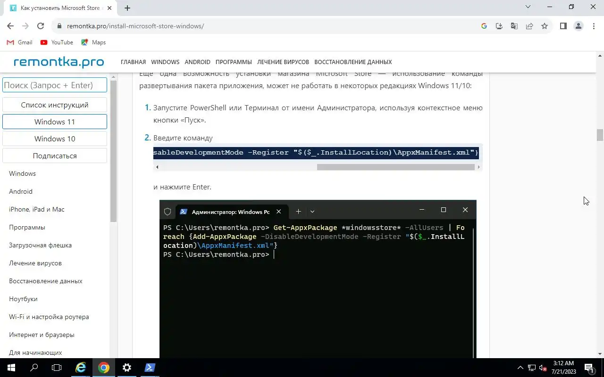Open Chrome profile avatar

[579, 26]
